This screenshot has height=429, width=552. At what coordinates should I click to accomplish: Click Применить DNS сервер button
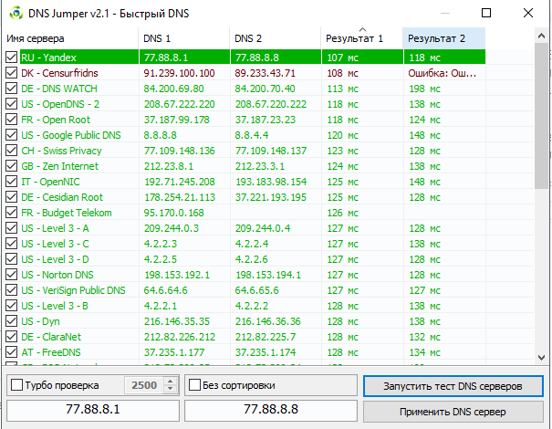pos(453,412)
